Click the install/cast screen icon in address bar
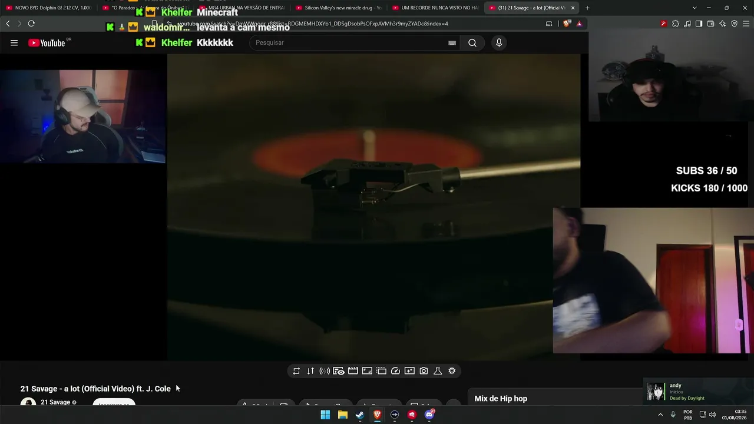The height and width of the screenshot is (424, 754). coord(549,24)
